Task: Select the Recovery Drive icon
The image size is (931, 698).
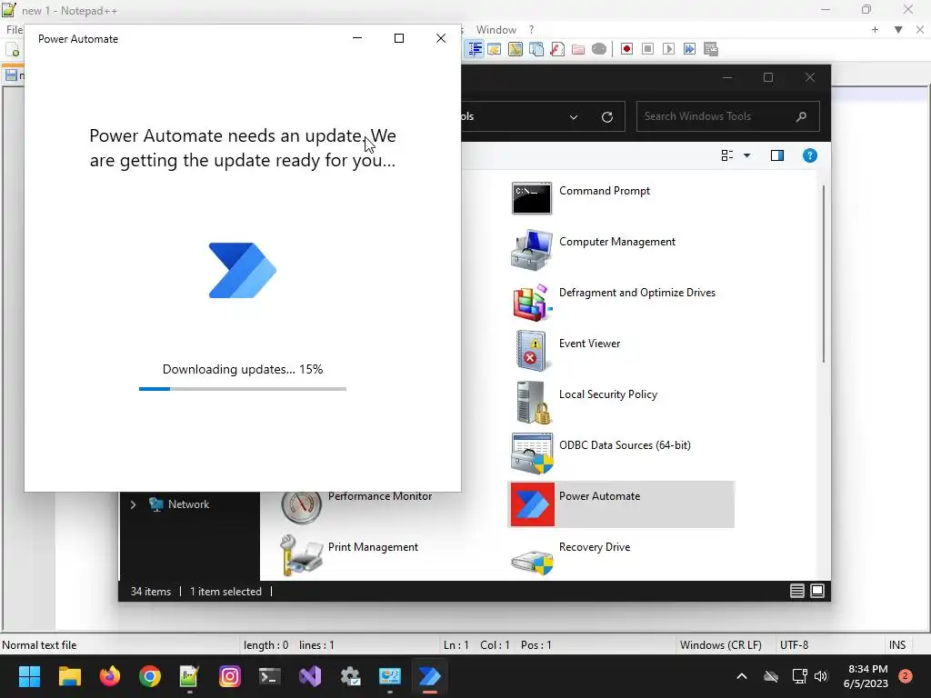Action: tap(532, 561)
